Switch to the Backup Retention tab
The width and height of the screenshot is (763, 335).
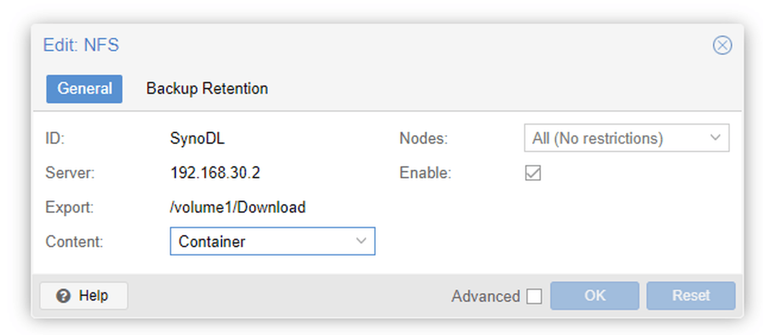coord(207,89)
